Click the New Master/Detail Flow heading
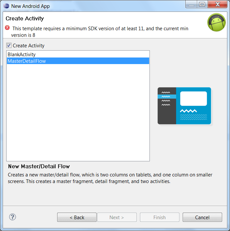This screenshot has width=230, height=231. [x=39, y=166]
